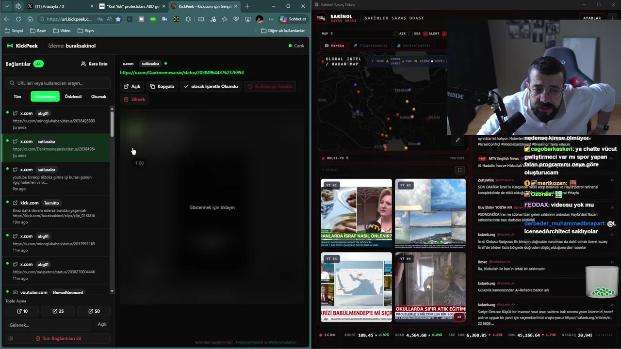
Task: Bulk open 25 links
Action: click(58, 311)
